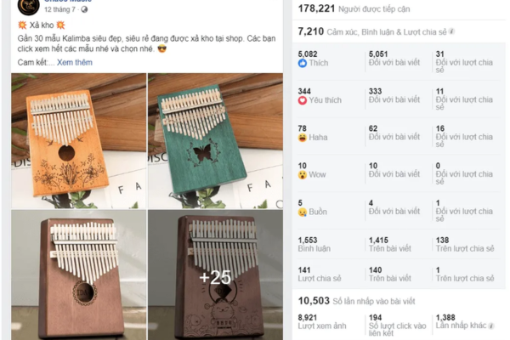Click the 1,553 Bình luận count

(x=314, y=244)
